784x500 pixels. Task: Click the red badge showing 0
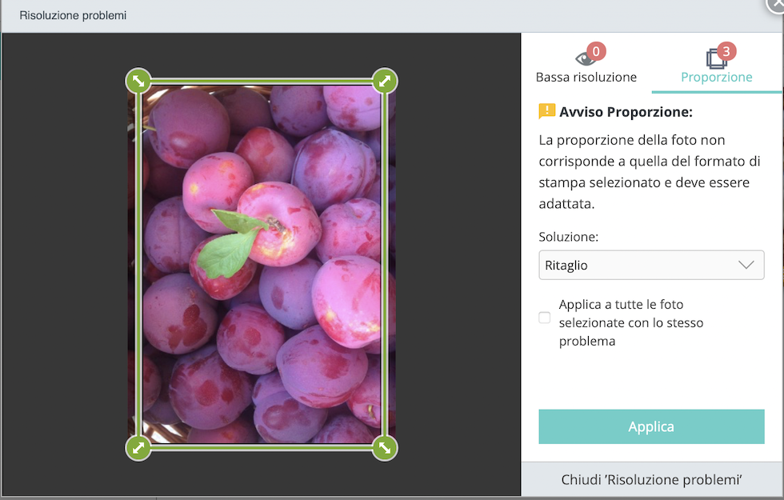pos(596,51)
